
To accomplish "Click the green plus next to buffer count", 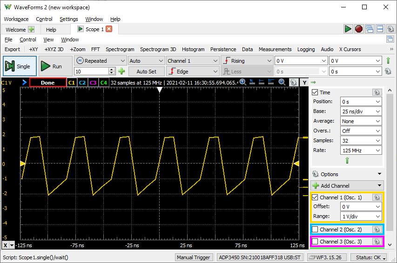I will pyautogui.click(x=121, y=71).
